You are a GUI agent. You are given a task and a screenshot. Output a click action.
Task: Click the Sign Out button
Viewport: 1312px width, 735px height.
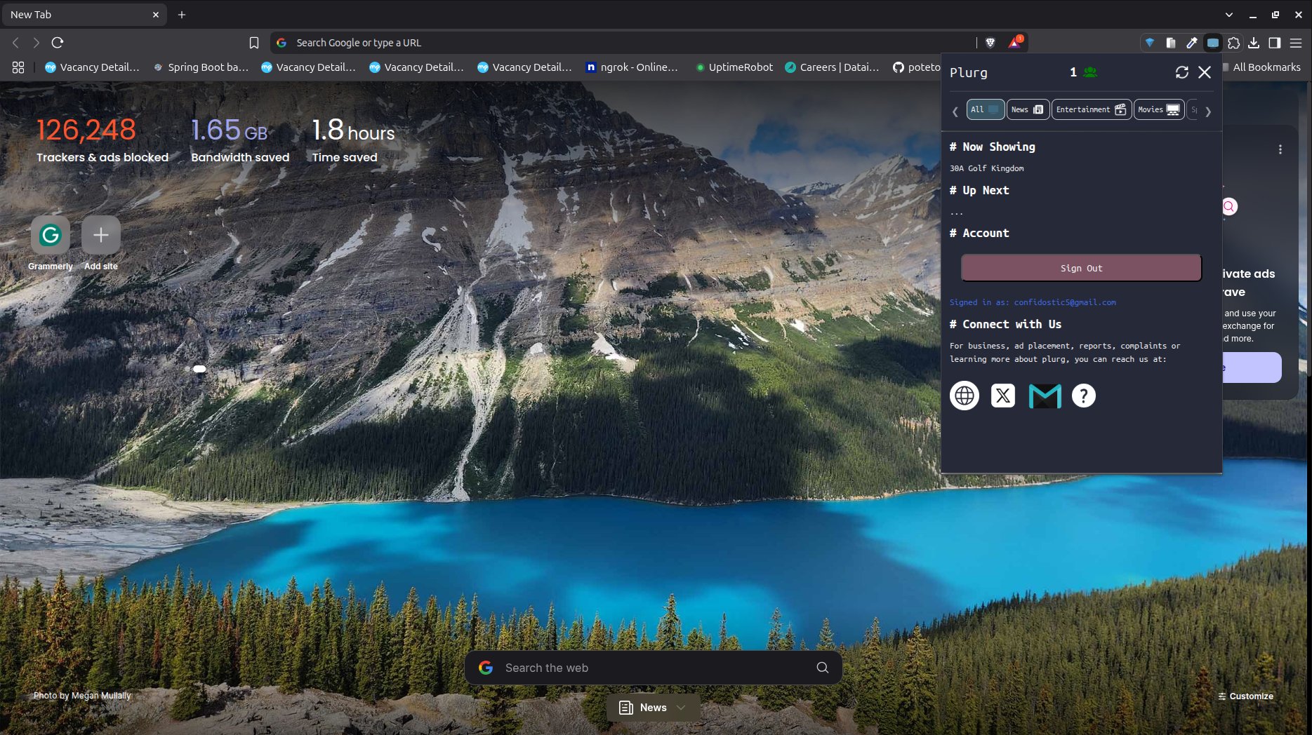click(x=1081, y=268)
